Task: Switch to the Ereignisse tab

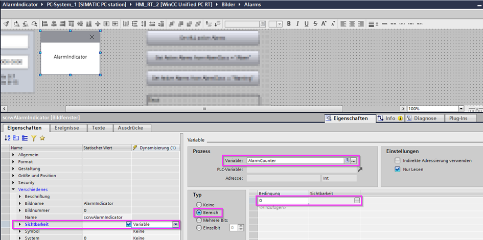Action: coord(66,128)
